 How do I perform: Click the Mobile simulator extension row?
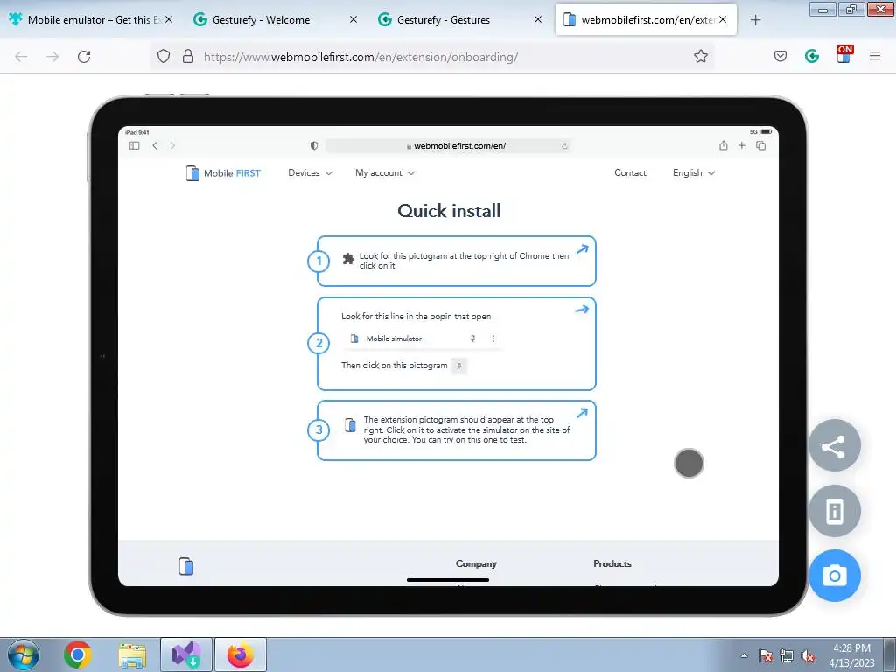(x=423, y=339)
